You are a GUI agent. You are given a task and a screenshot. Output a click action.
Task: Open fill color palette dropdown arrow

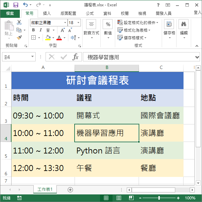coord(53,38)
